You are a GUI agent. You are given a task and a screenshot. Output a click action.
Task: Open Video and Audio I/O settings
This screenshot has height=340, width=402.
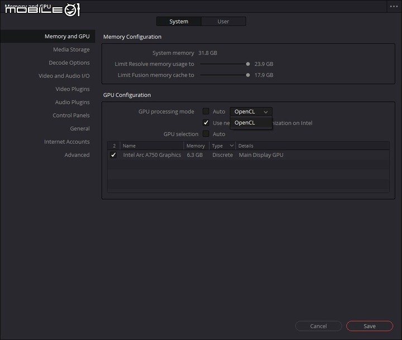tap(64, 76)
